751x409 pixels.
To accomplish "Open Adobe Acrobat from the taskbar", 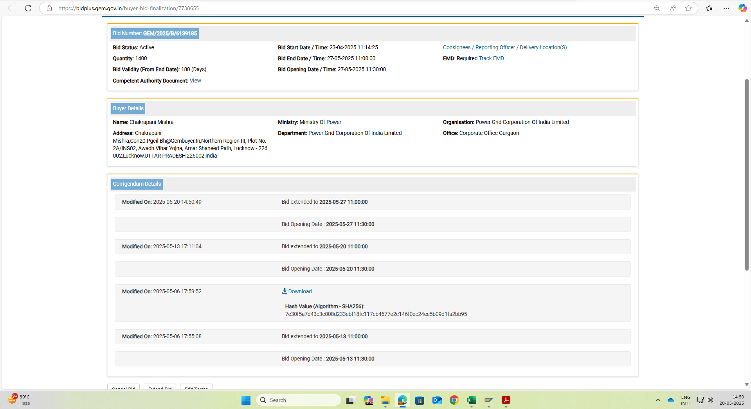I will [506, 400].
